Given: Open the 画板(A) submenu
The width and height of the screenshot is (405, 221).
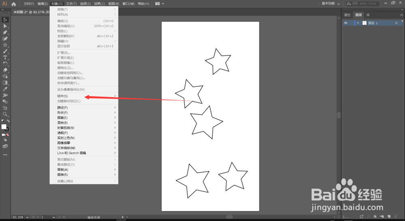Looking at the screenshot, I should point(84,169).
